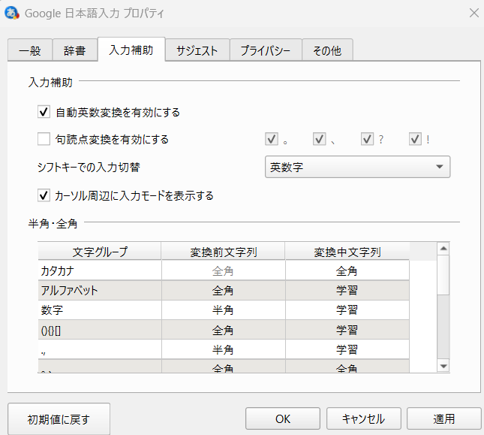The image size is (484, 435).
Task: Toggle the ? question mark checkbox
Action: pyautogui.click(x=368, y=139)
